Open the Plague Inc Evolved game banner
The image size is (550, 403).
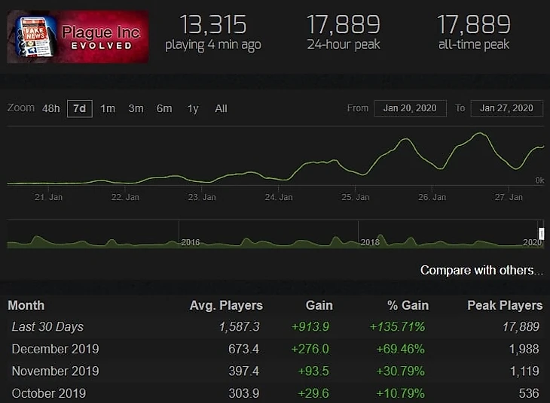78,37
